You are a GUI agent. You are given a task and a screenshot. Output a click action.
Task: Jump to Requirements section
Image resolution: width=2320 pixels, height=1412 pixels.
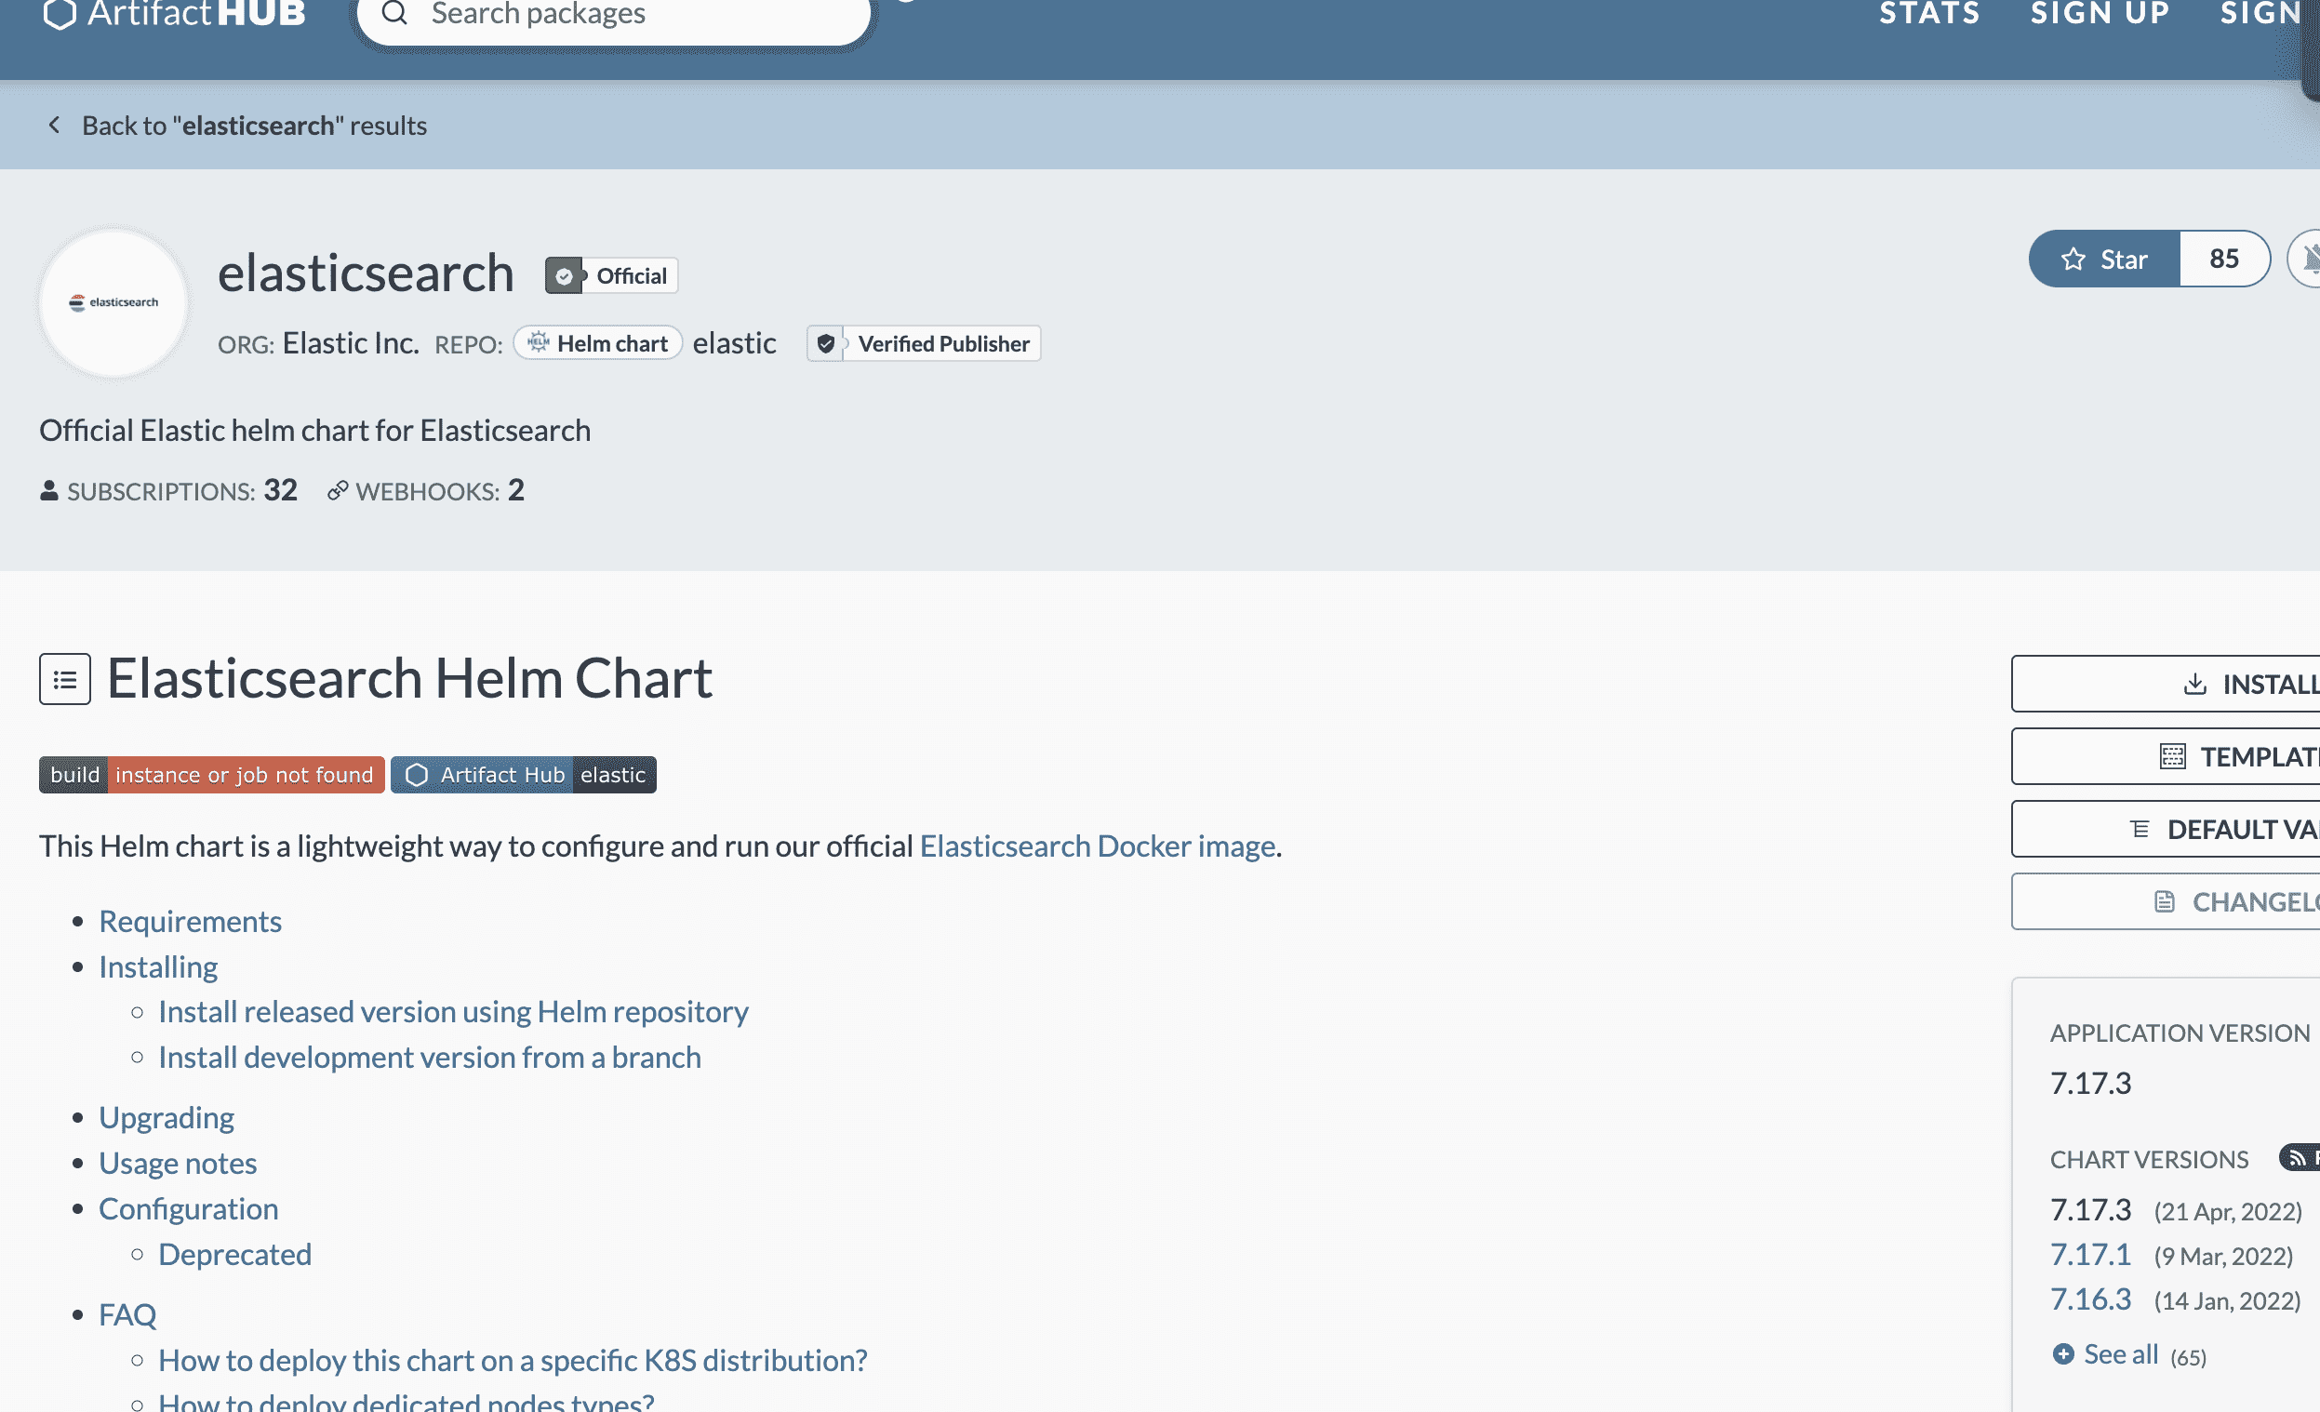(x=190, y=921)
